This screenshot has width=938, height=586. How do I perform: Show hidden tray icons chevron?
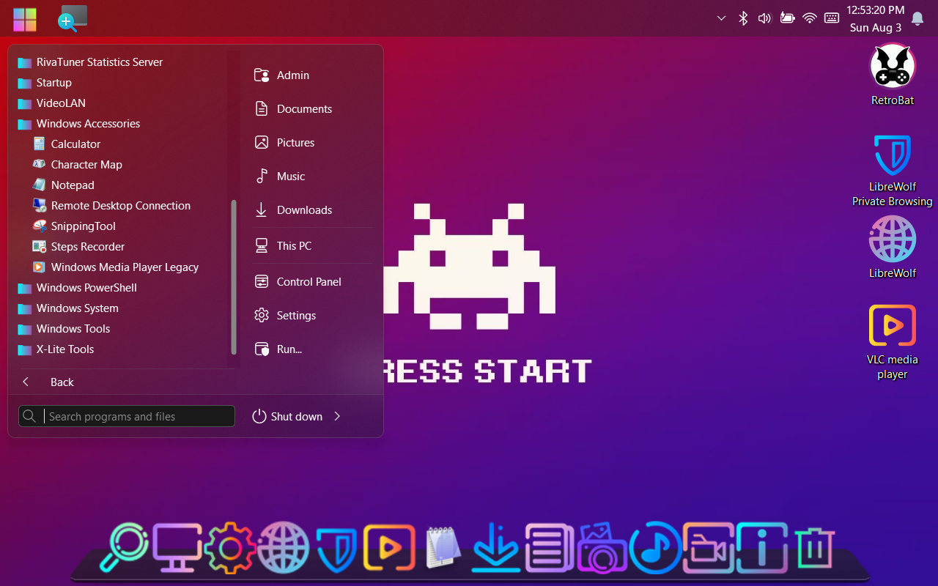(x=721, y=18)
